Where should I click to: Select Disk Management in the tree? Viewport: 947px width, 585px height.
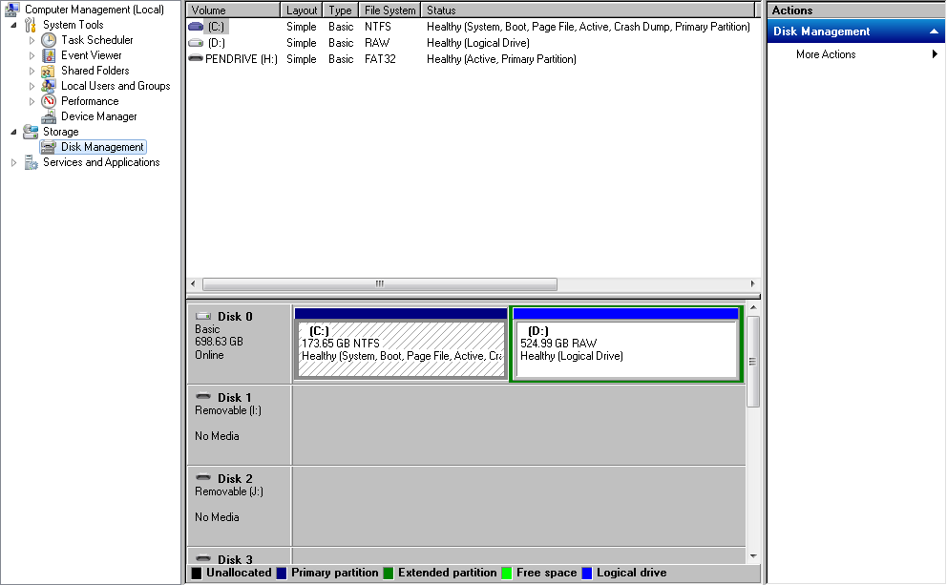click(x=102, y=147)
